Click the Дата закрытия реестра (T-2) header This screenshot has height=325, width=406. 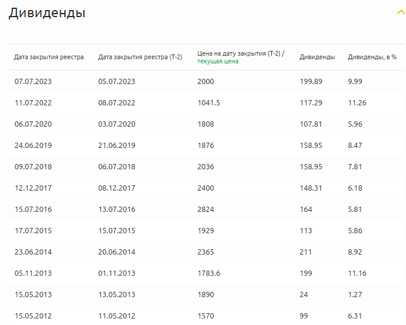[x=140, y=57]
